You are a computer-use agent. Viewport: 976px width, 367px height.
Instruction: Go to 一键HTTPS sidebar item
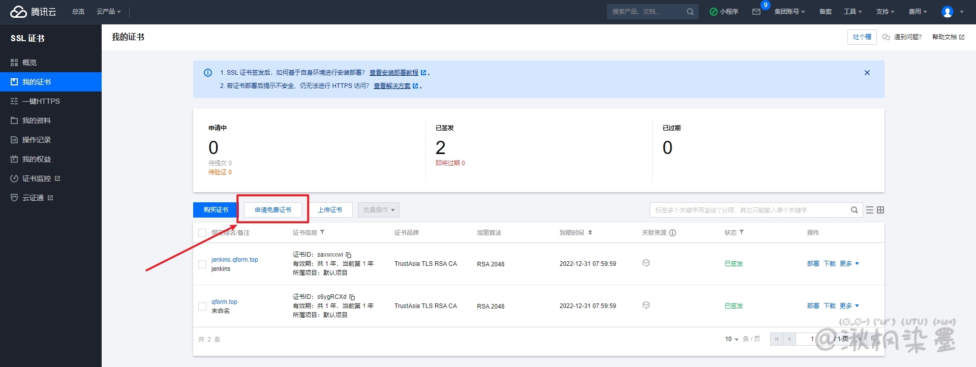(x=41, y=101)
